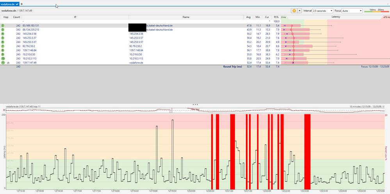Viewport: 390px width, 194px height.
Task: Click the Cur column header
Action: click(267, 17)
